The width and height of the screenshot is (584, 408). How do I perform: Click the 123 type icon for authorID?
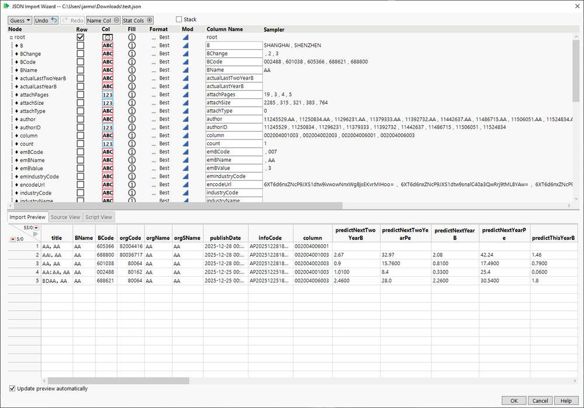pos(108,128)
